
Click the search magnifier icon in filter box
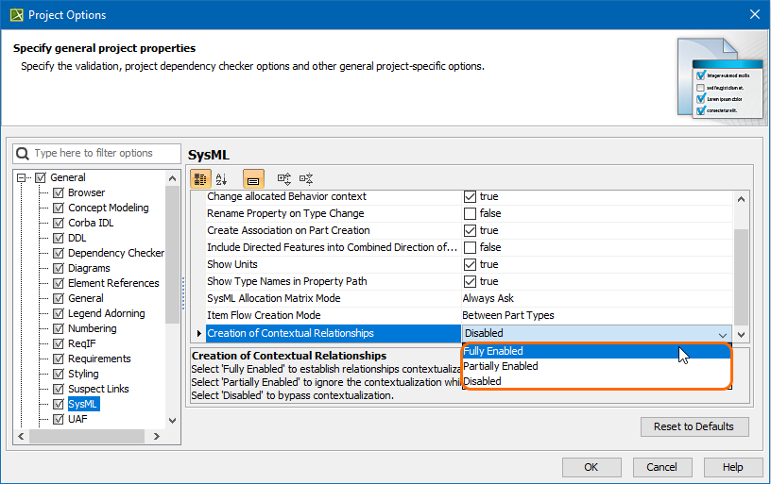pos(22,153)
